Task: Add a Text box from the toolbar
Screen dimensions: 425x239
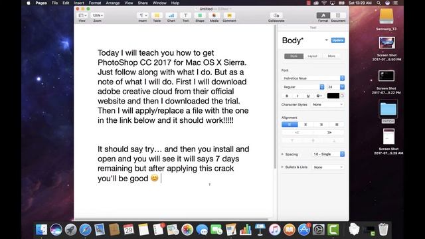Action: click(185, 16)
